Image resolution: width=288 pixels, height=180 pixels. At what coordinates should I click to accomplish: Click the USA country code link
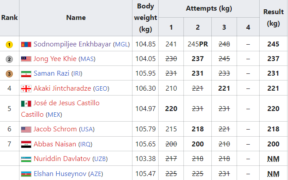click(x=87, y=130)
